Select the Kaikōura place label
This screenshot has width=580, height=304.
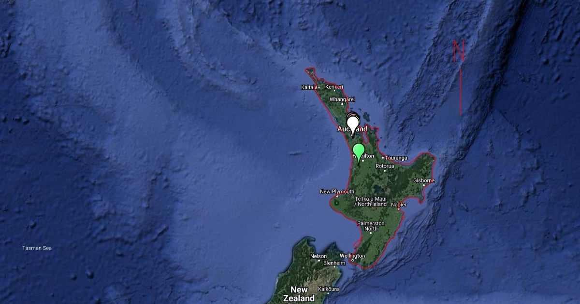[327, 289]
